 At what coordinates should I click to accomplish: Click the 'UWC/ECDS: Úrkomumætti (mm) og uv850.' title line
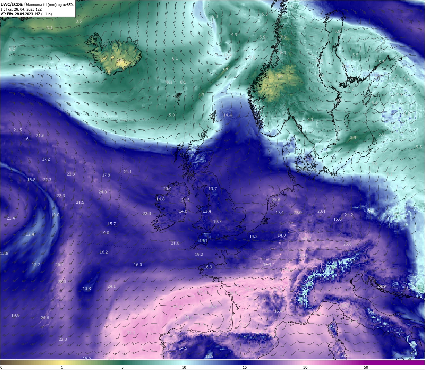pos(37,5)
